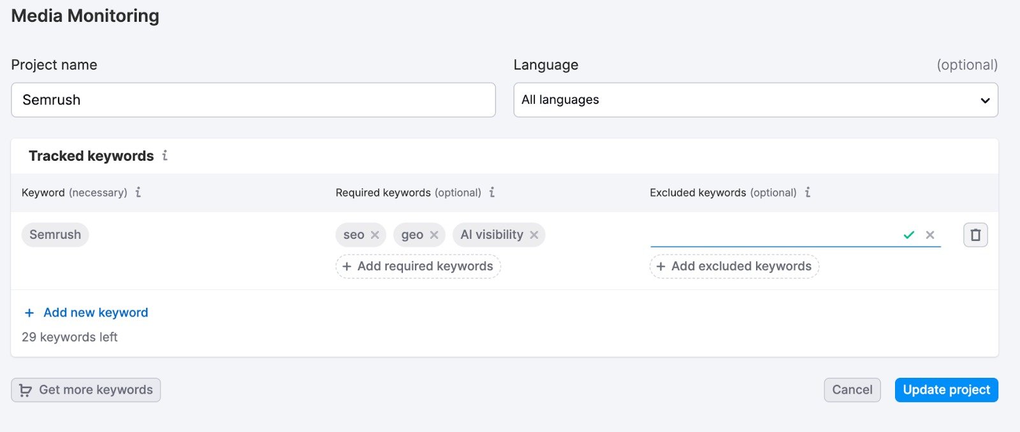Cancel the project changes
Image resolution: width=1020 pixels, height=432 pixels.
click(x=852, y=390)
